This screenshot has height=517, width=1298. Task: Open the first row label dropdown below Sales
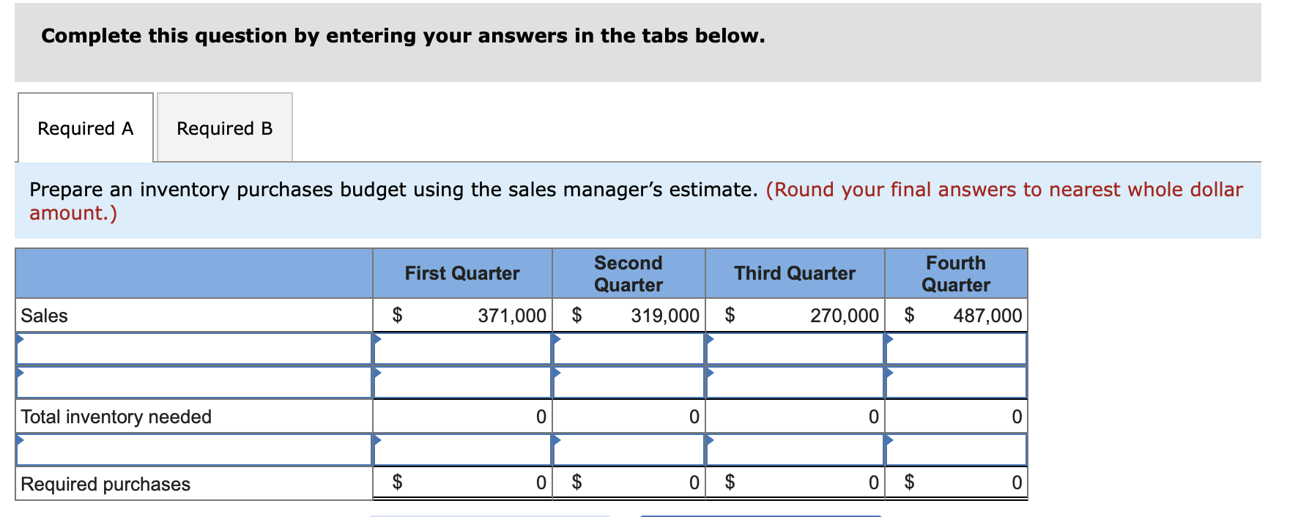194,349
